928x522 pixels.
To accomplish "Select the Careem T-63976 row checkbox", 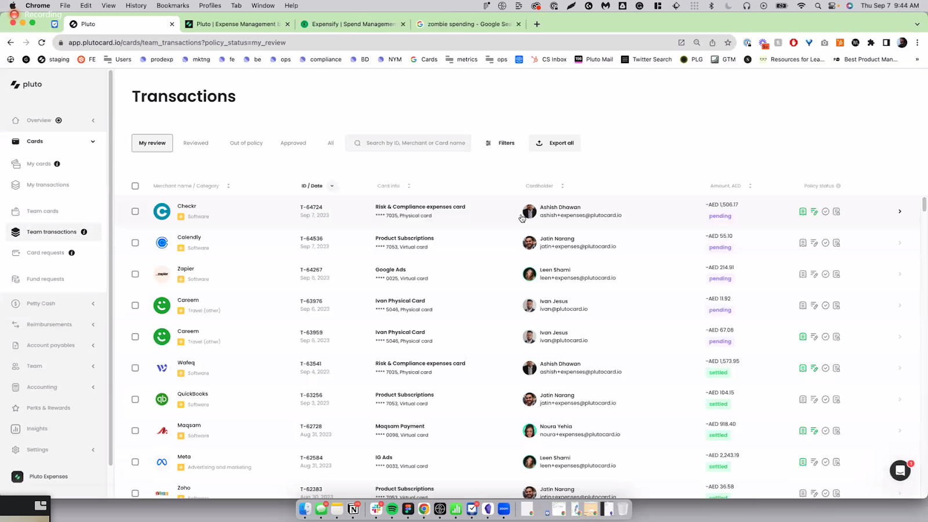I will (x=135, y=306).
